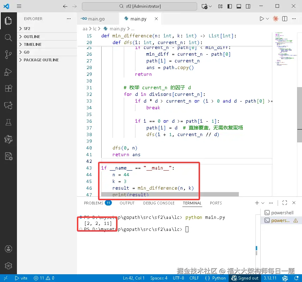This screenshot has height=282, width=302.
Task: Click the vite run item in status bar
Action: click(21, 278)
